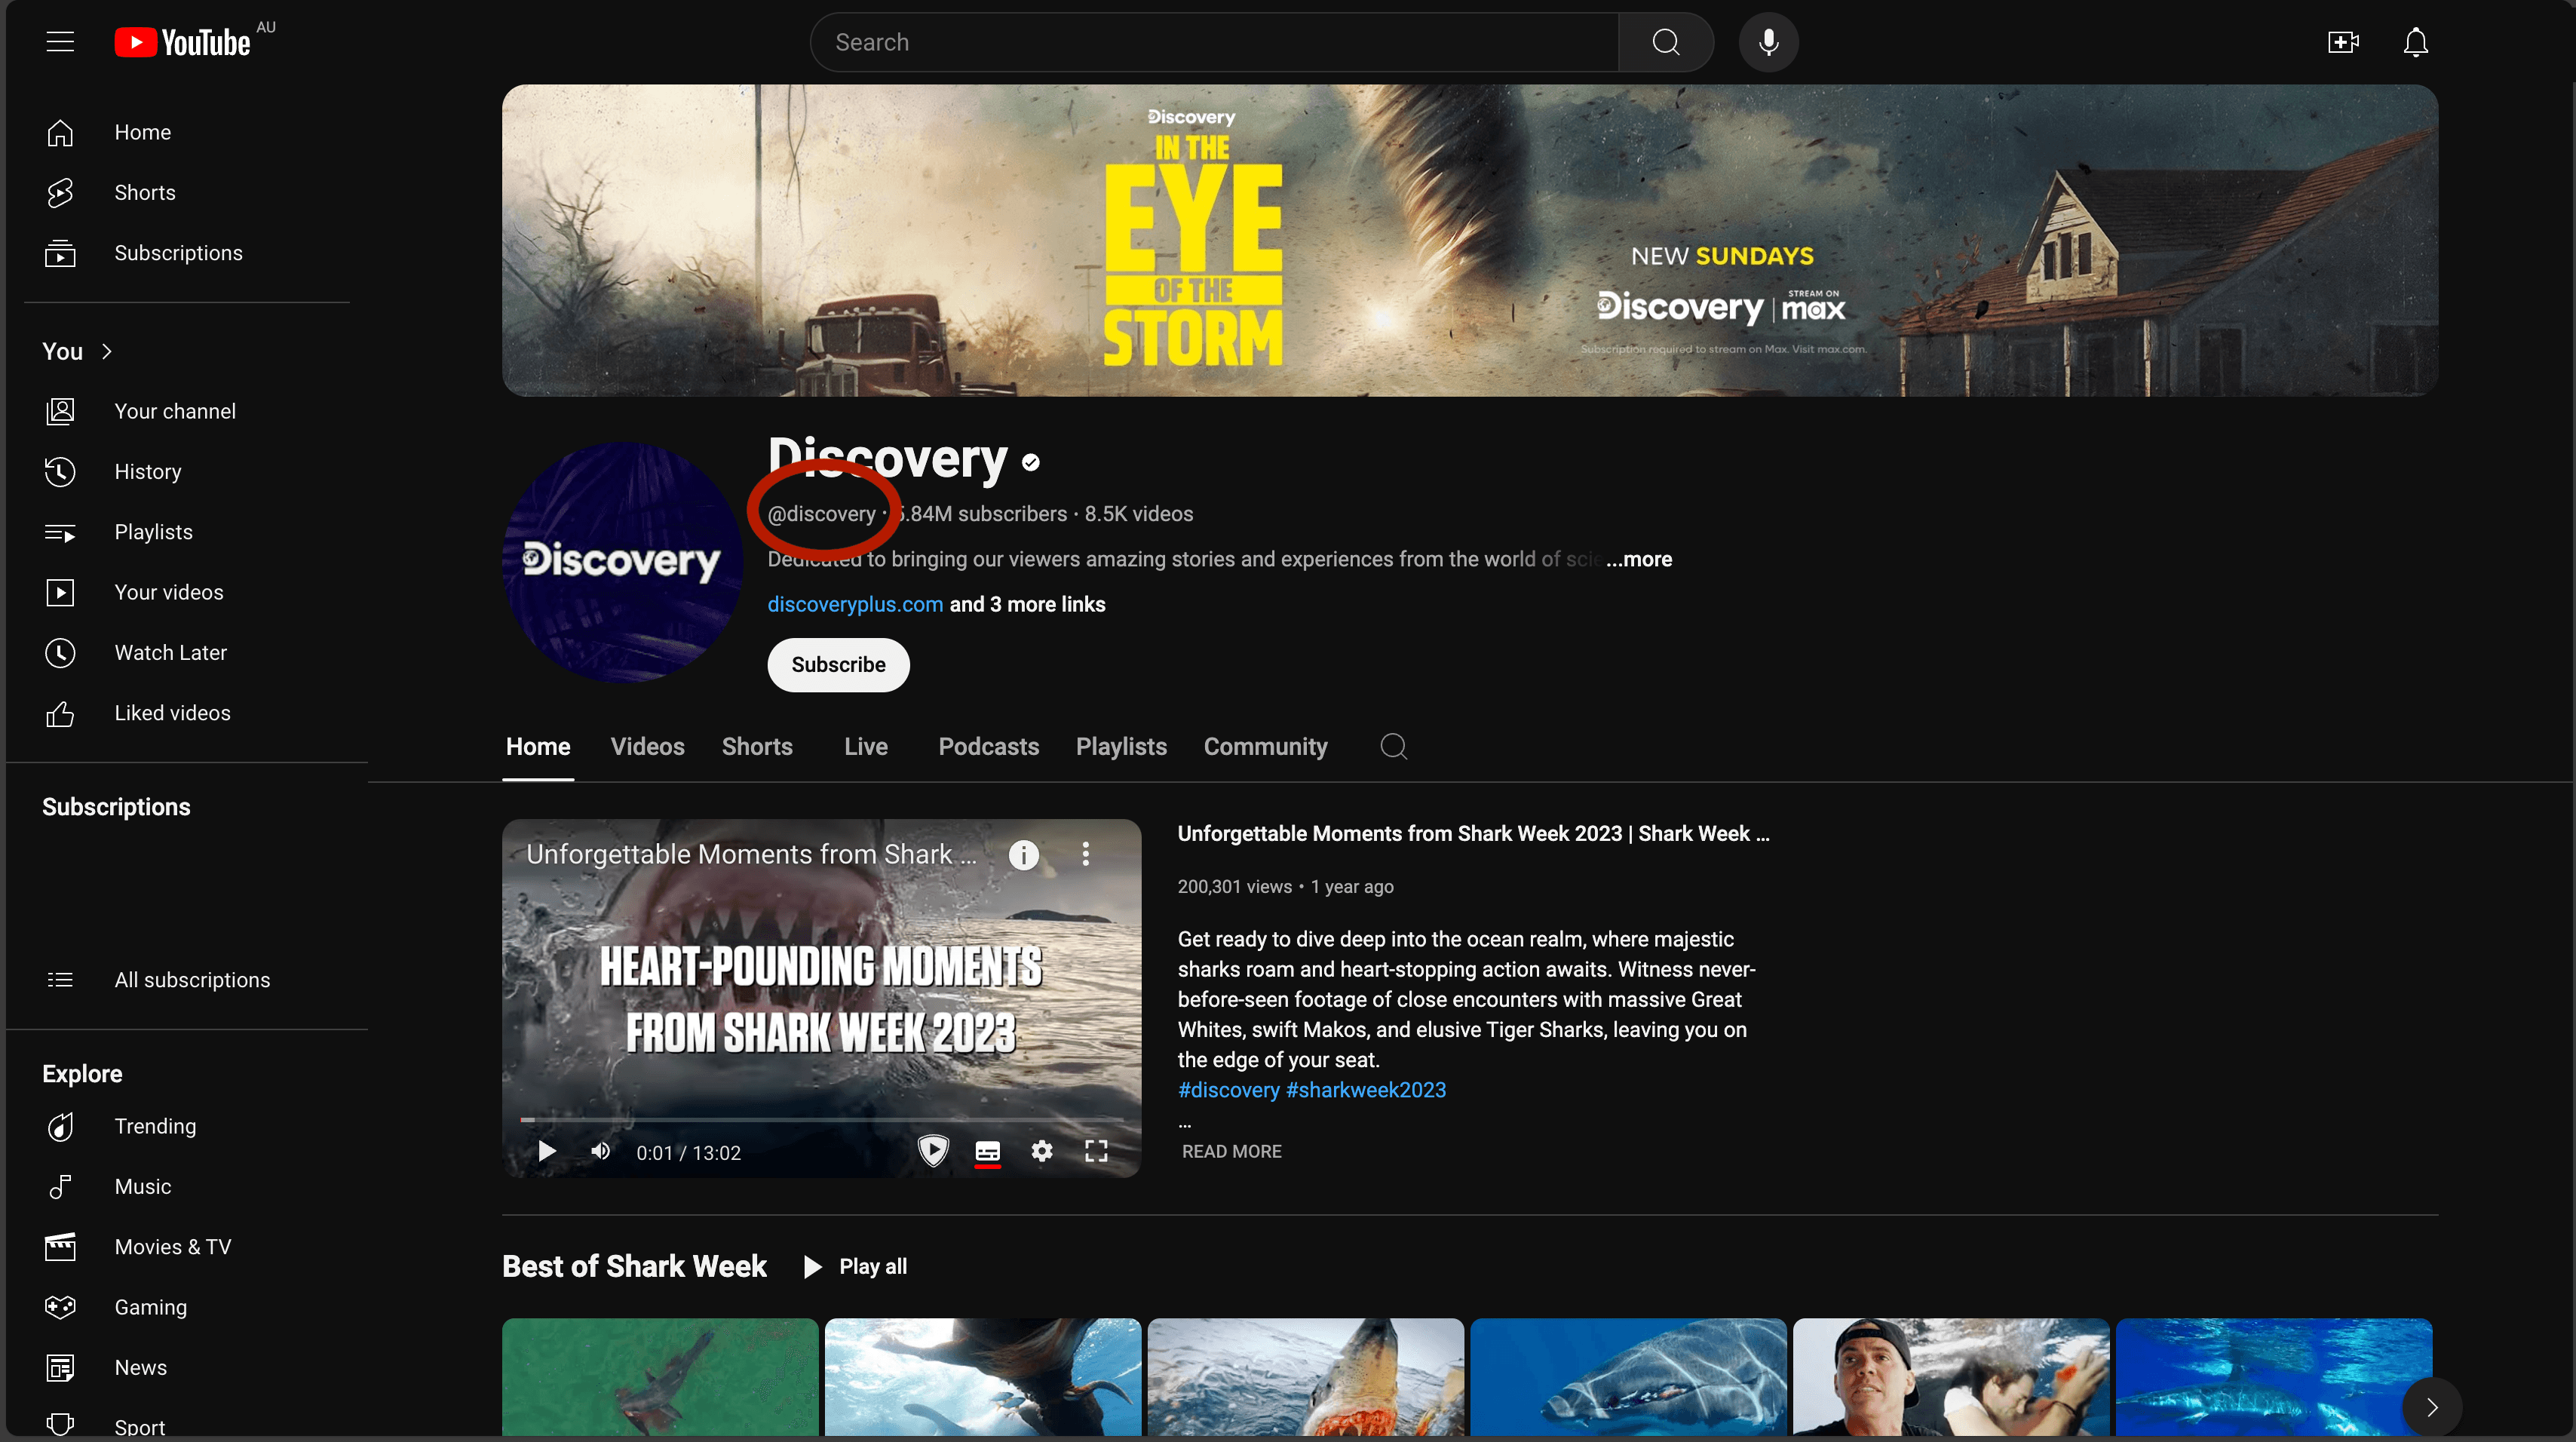Toggle subtitles/closed captions on the video
Image resolution: width=2576 pixels, height=1442 pixels.
coord(987,1151)
